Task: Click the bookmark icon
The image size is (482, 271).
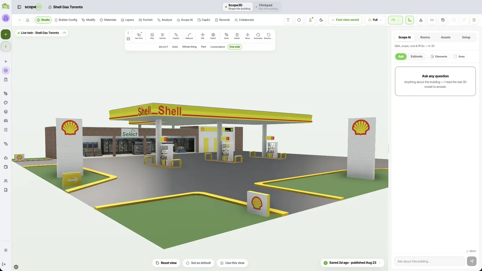Action: click(474, 20)
